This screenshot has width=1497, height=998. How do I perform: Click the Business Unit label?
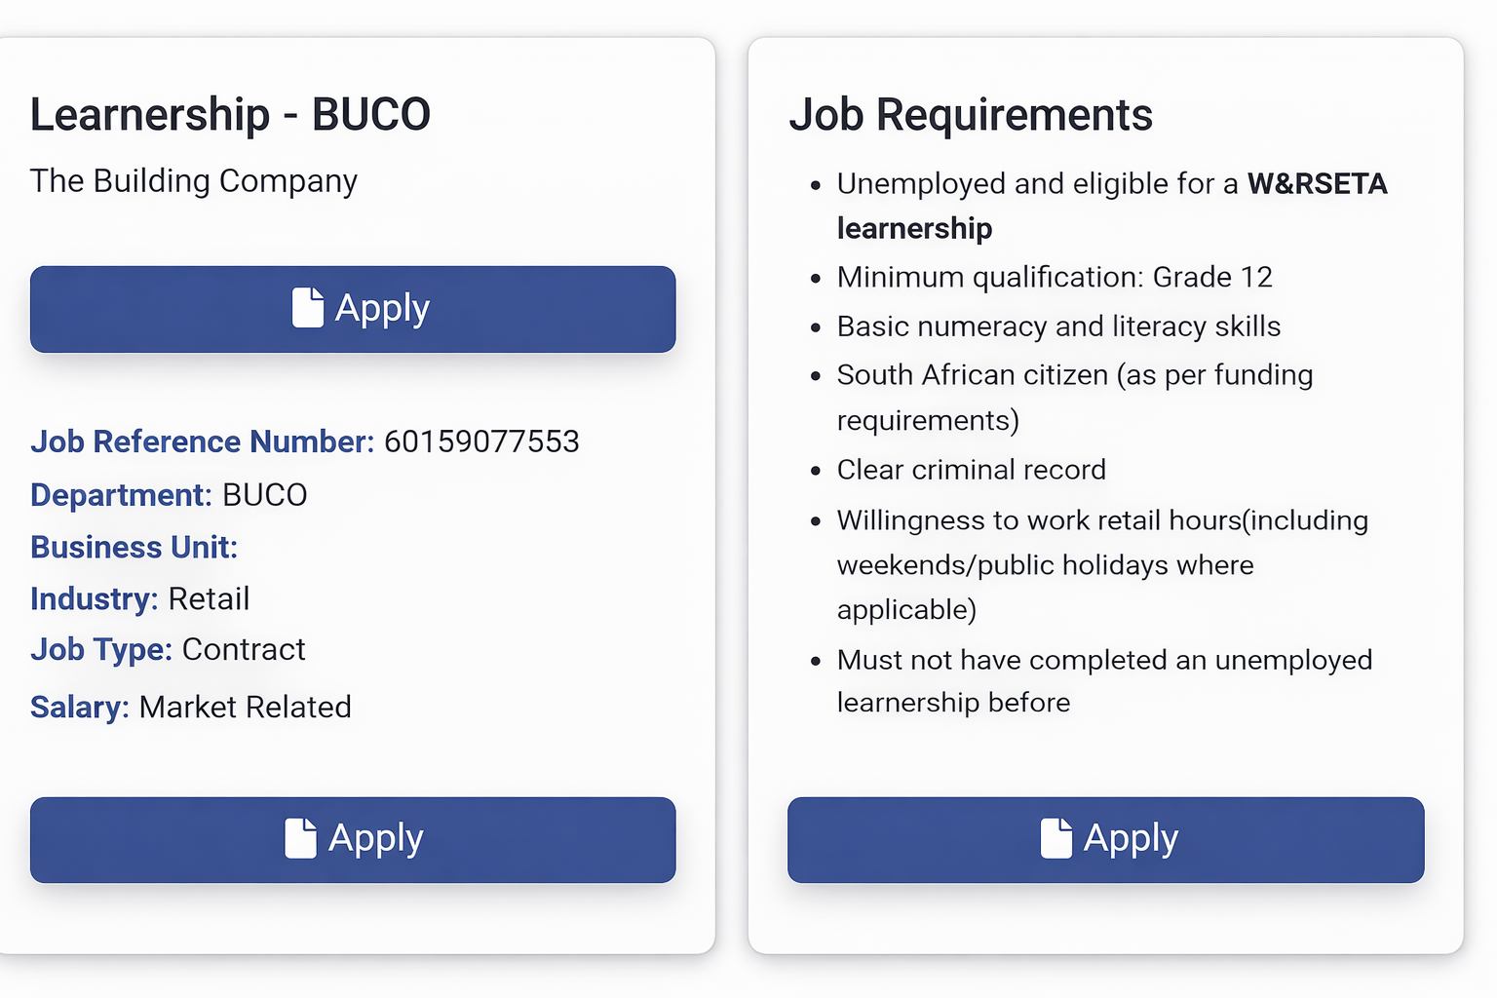134,548
